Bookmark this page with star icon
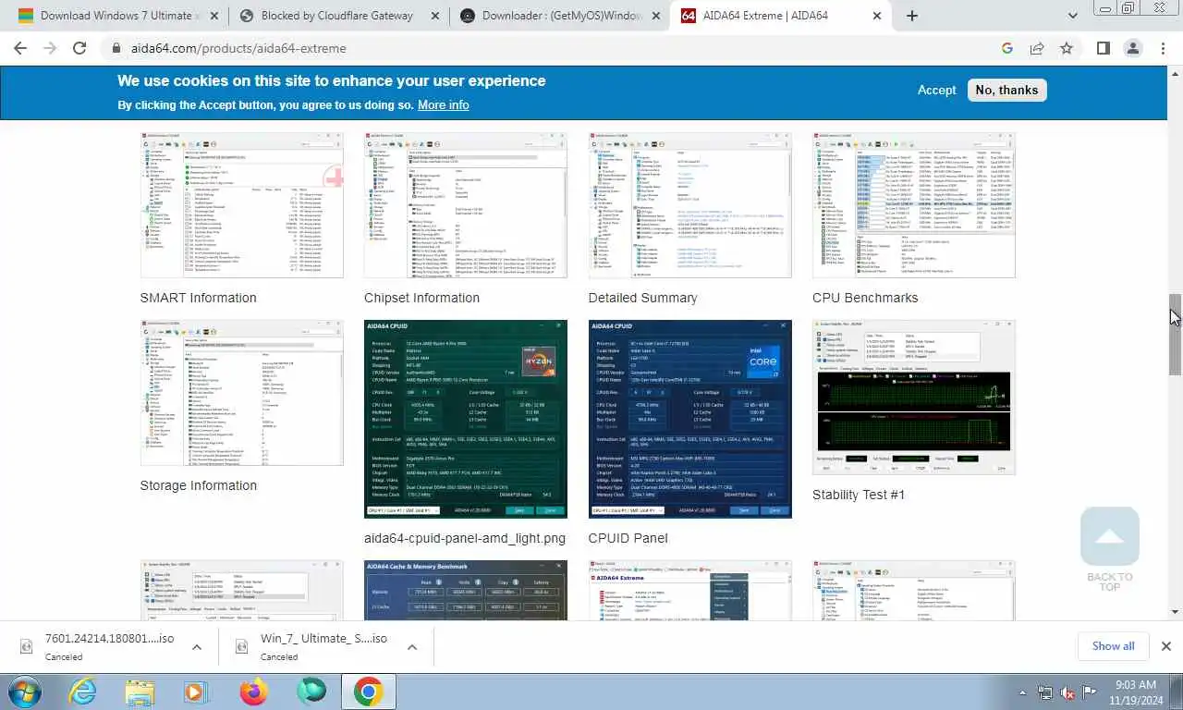 [x=1067, y=48]
